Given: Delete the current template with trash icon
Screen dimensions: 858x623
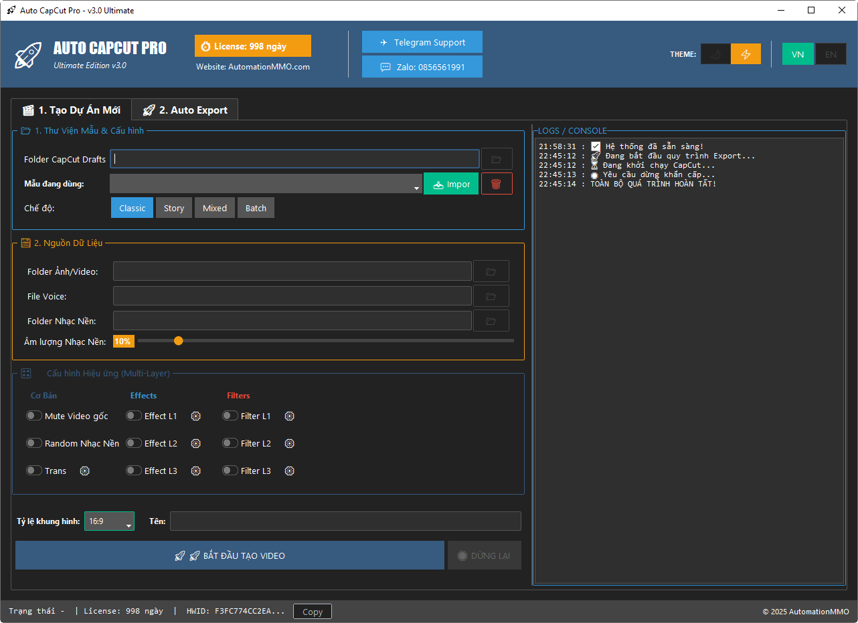Looking at the screenshot, I should 497,184.
